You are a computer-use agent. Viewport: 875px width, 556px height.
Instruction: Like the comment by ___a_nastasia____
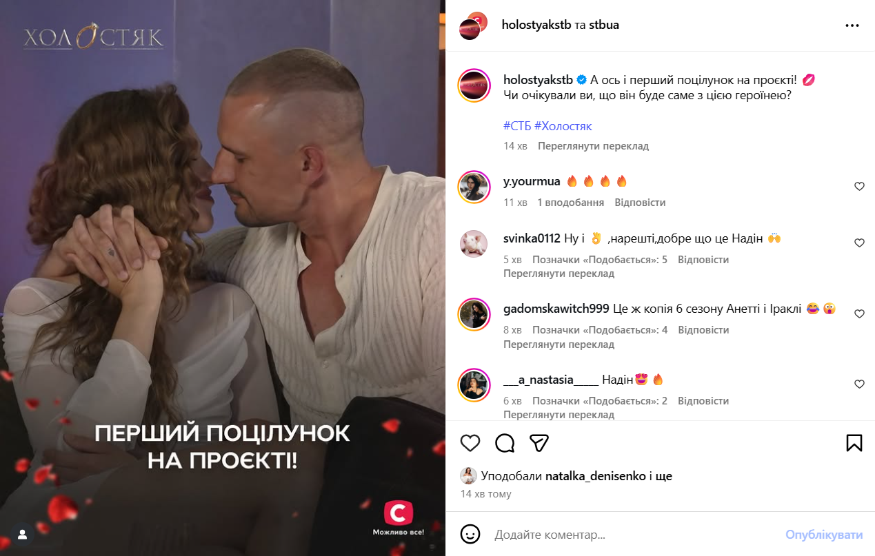[x=859, y=384]
